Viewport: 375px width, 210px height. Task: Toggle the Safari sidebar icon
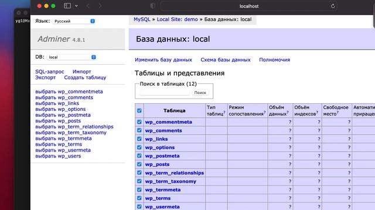[67, 6]
